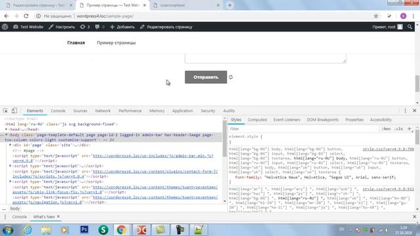Click the Отправить submit button
Screen dimensions: 420x236
point(205,77)
